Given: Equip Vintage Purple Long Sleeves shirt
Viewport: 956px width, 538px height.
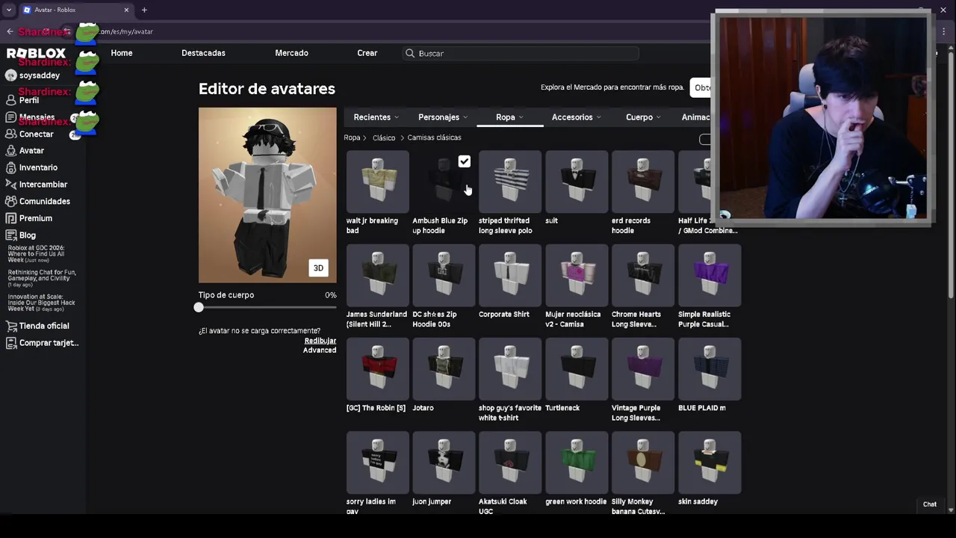Looking at the screenshot, I should click(x=643, y=368).
